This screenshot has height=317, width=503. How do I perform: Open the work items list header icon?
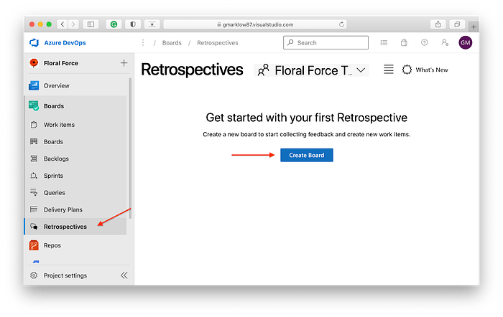click(x=384, y=42)
